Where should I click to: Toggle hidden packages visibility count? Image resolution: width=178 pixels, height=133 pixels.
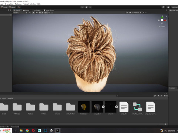click(166, 96)
